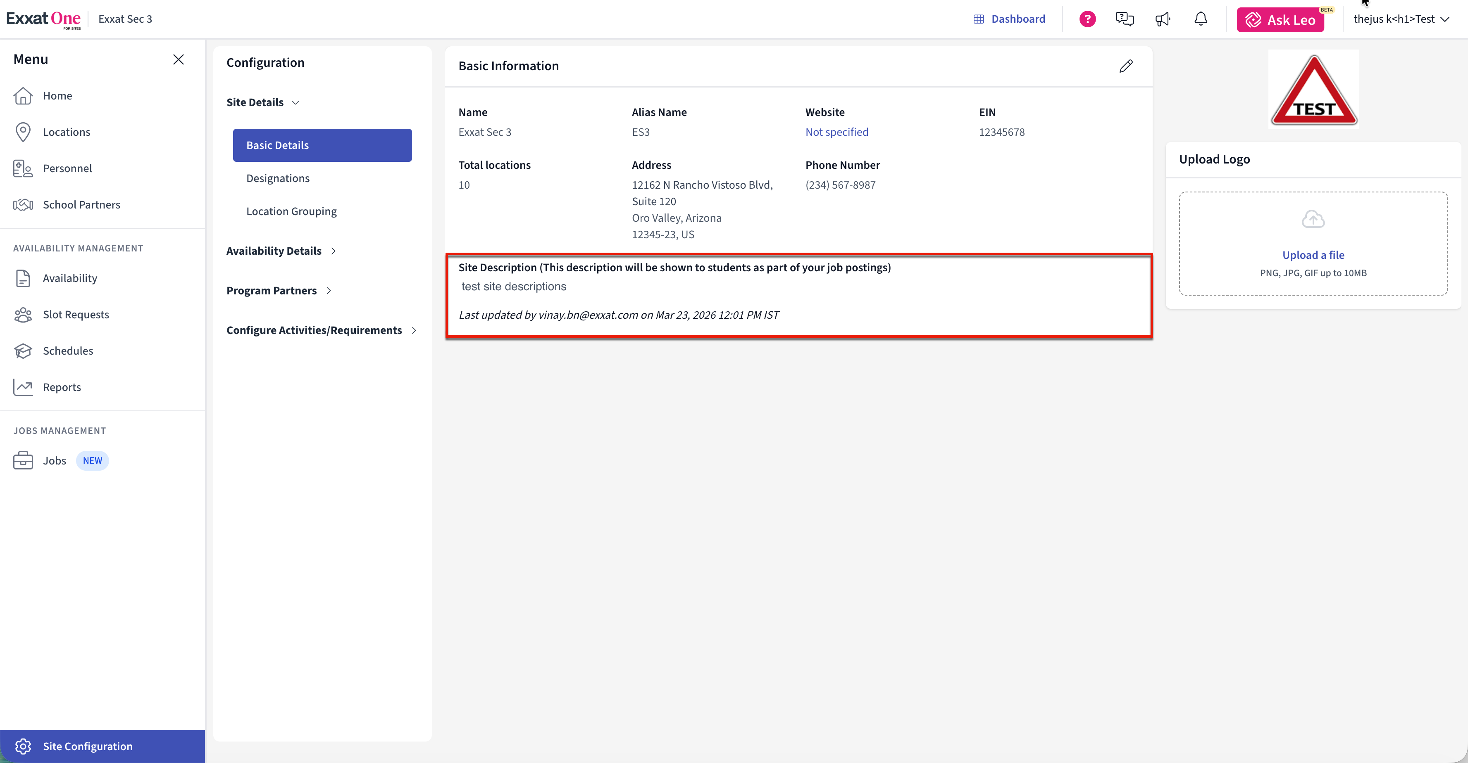Image resolution: width=1468 pixels, height=763 pixels.
Task: Click the megaphone announcements icon
Action: coord(1163,19)
